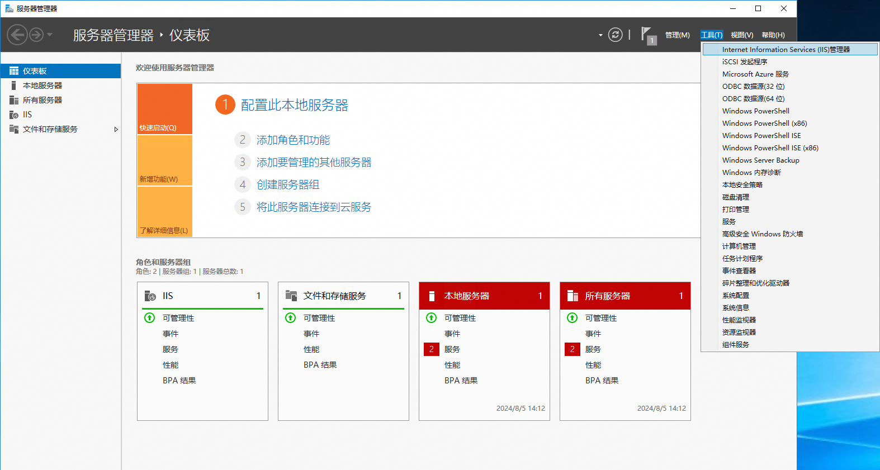Open BPA 结果 in the IIS tile
The height and width of the screenshot is (470, 880).
pyautogui.click(x=179, y=381)
